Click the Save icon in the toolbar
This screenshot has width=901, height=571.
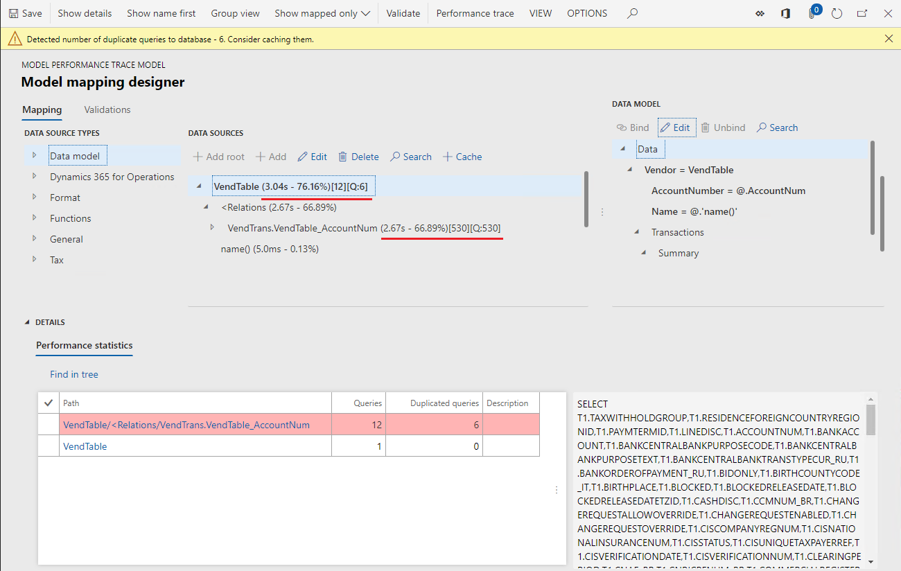(14, 13)
